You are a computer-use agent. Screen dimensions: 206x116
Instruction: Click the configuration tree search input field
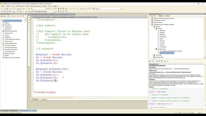[13, 19]
